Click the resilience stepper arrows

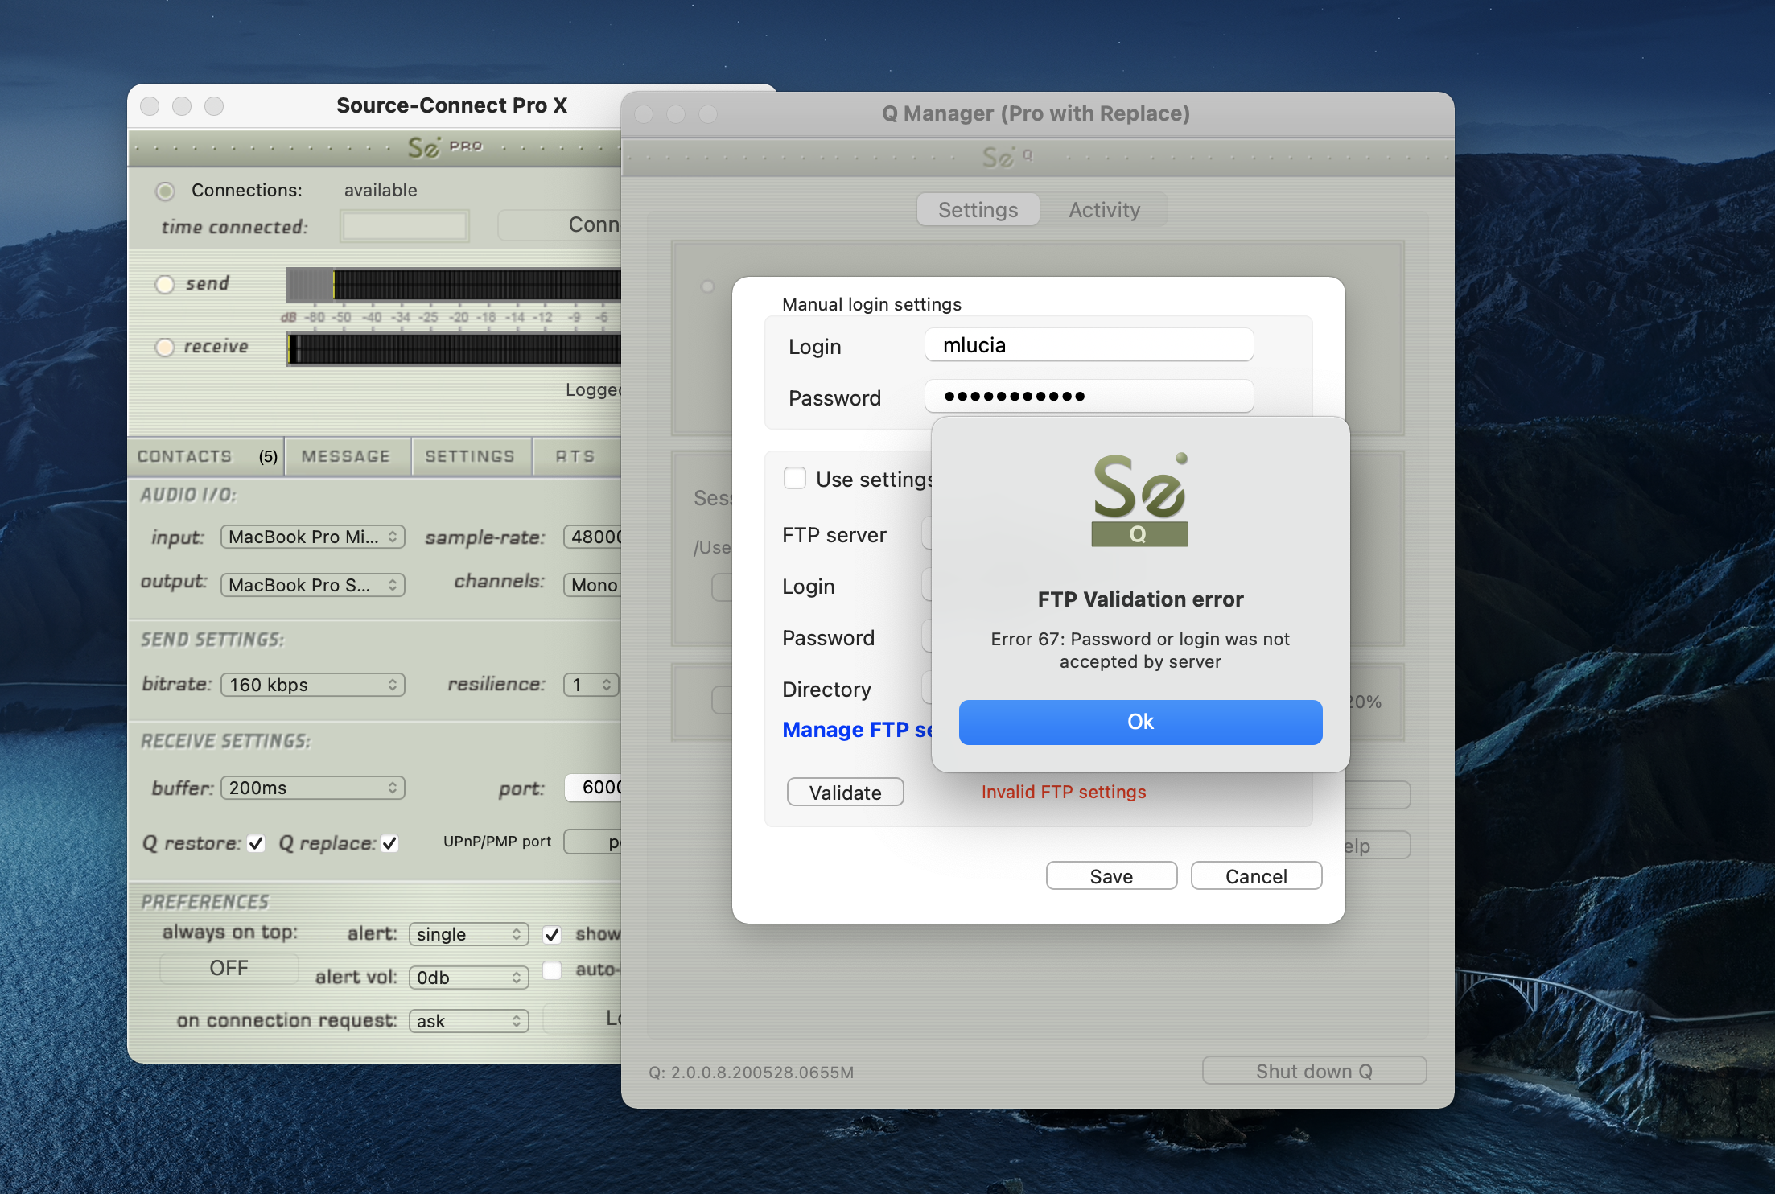(x=606, y=685)
